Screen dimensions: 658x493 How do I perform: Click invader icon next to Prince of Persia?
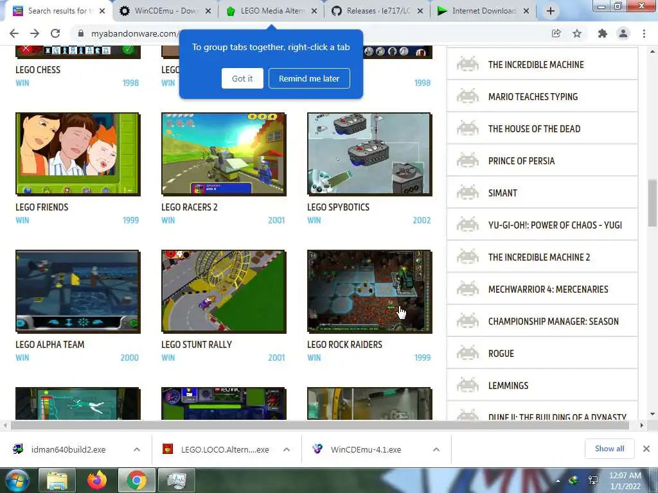click(x=468, y=160)
